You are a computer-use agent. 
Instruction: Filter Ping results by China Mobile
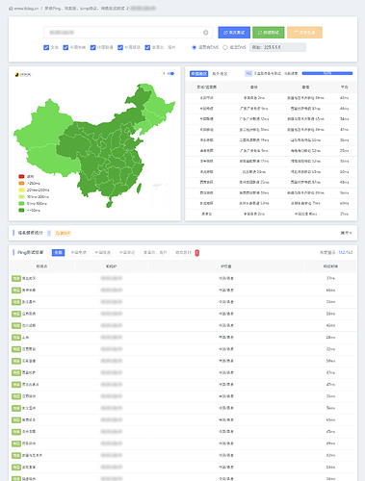point(127,253)
